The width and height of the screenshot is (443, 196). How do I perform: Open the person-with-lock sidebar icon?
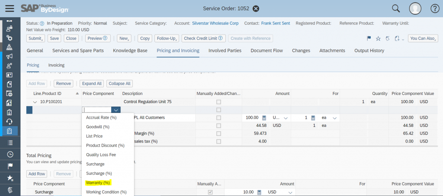(10, 28)
